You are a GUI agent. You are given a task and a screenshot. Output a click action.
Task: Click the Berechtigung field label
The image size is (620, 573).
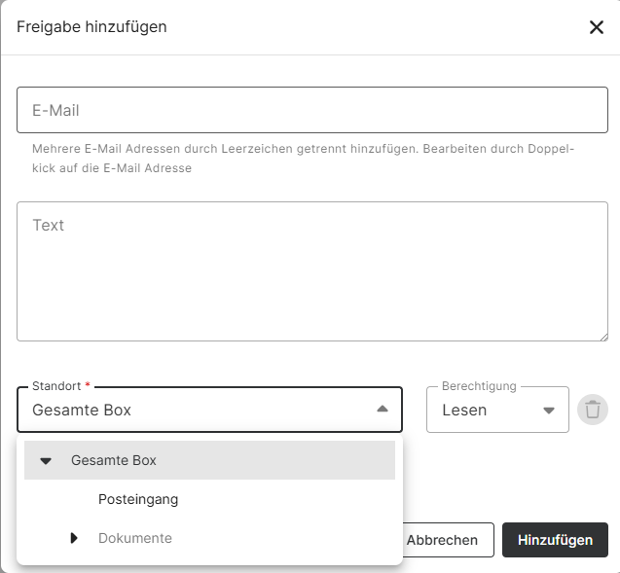pyautogui.click(x=479, y=386)
